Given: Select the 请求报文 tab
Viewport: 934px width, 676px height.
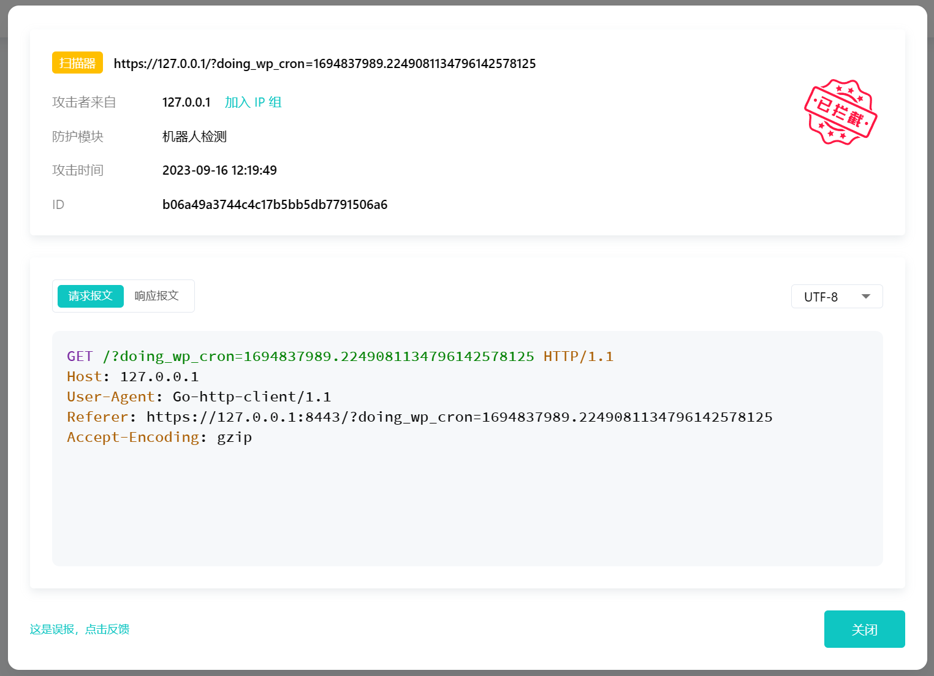Looking at the screenshot, I should click(89, 295).
